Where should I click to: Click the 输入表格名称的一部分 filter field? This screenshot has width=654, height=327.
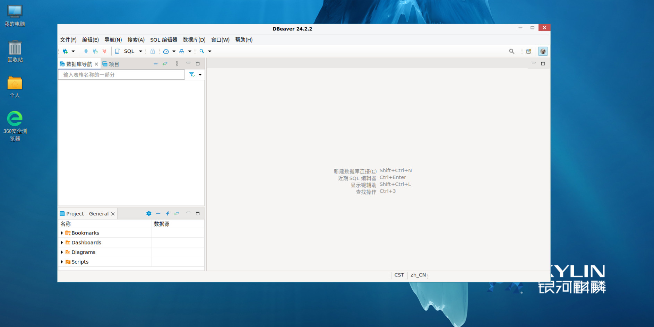[x=121, y=75]
